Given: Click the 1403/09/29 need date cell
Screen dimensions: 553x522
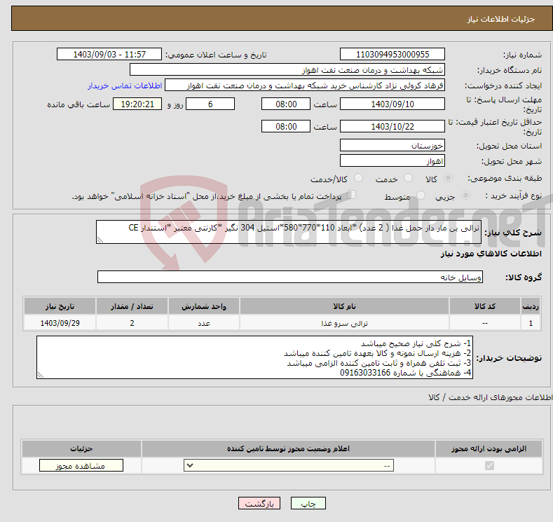Looking at the screenshot, I should 60,323.
